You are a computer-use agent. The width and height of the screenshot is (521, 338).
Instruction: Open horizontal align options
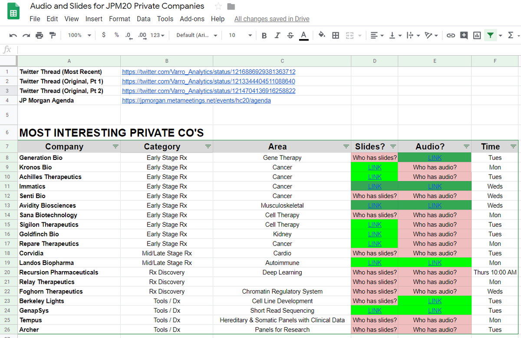tap(376, 35)
